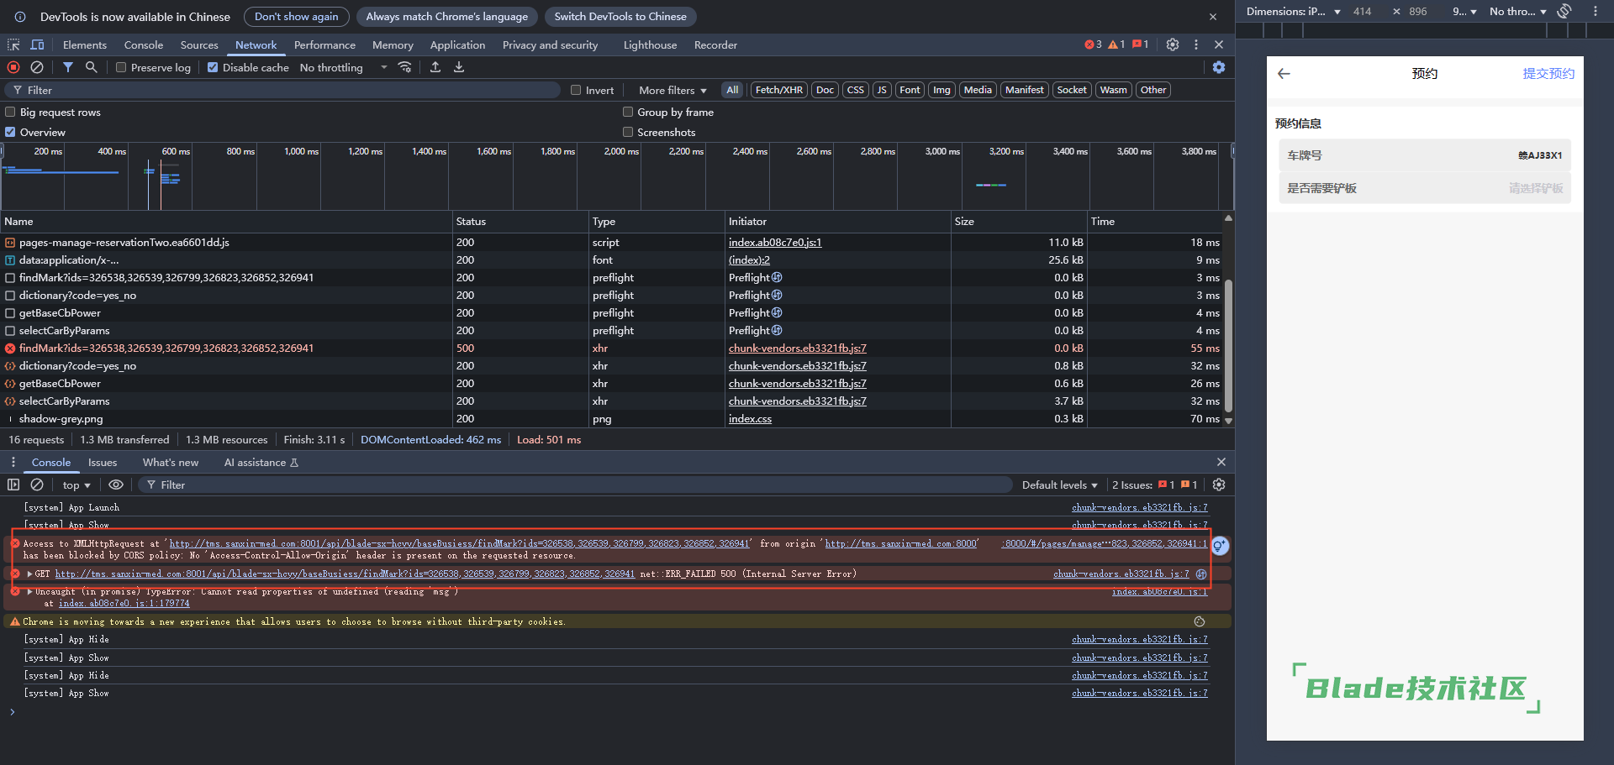
Task: Open chunk-vendors initiator link for failed findMark
Action: 797,348
